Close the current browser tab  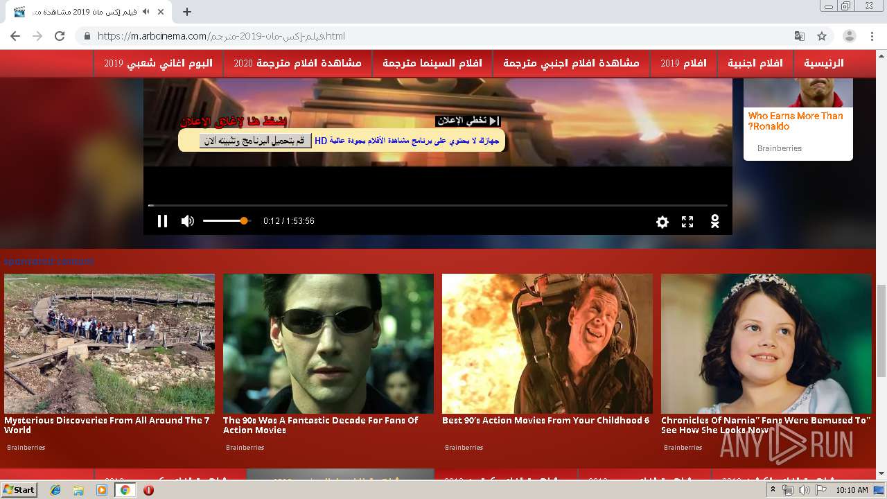coord(161,12)
